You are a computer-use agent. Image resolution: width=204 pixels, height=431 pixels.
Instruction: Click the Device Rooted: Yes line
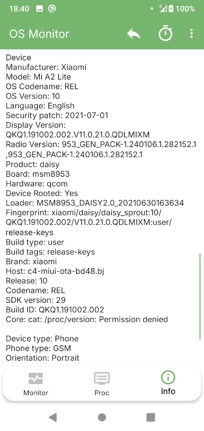pos(42,193)
